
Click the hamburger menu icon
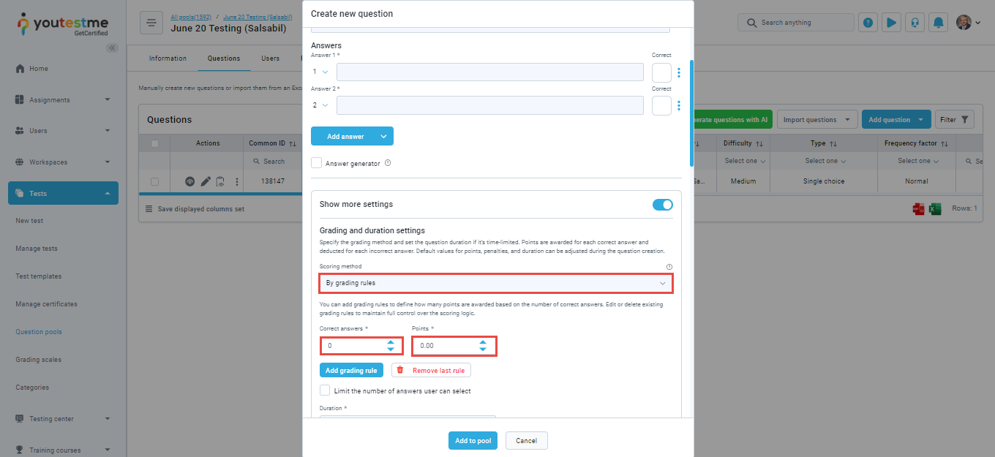(x=151, y=23)
